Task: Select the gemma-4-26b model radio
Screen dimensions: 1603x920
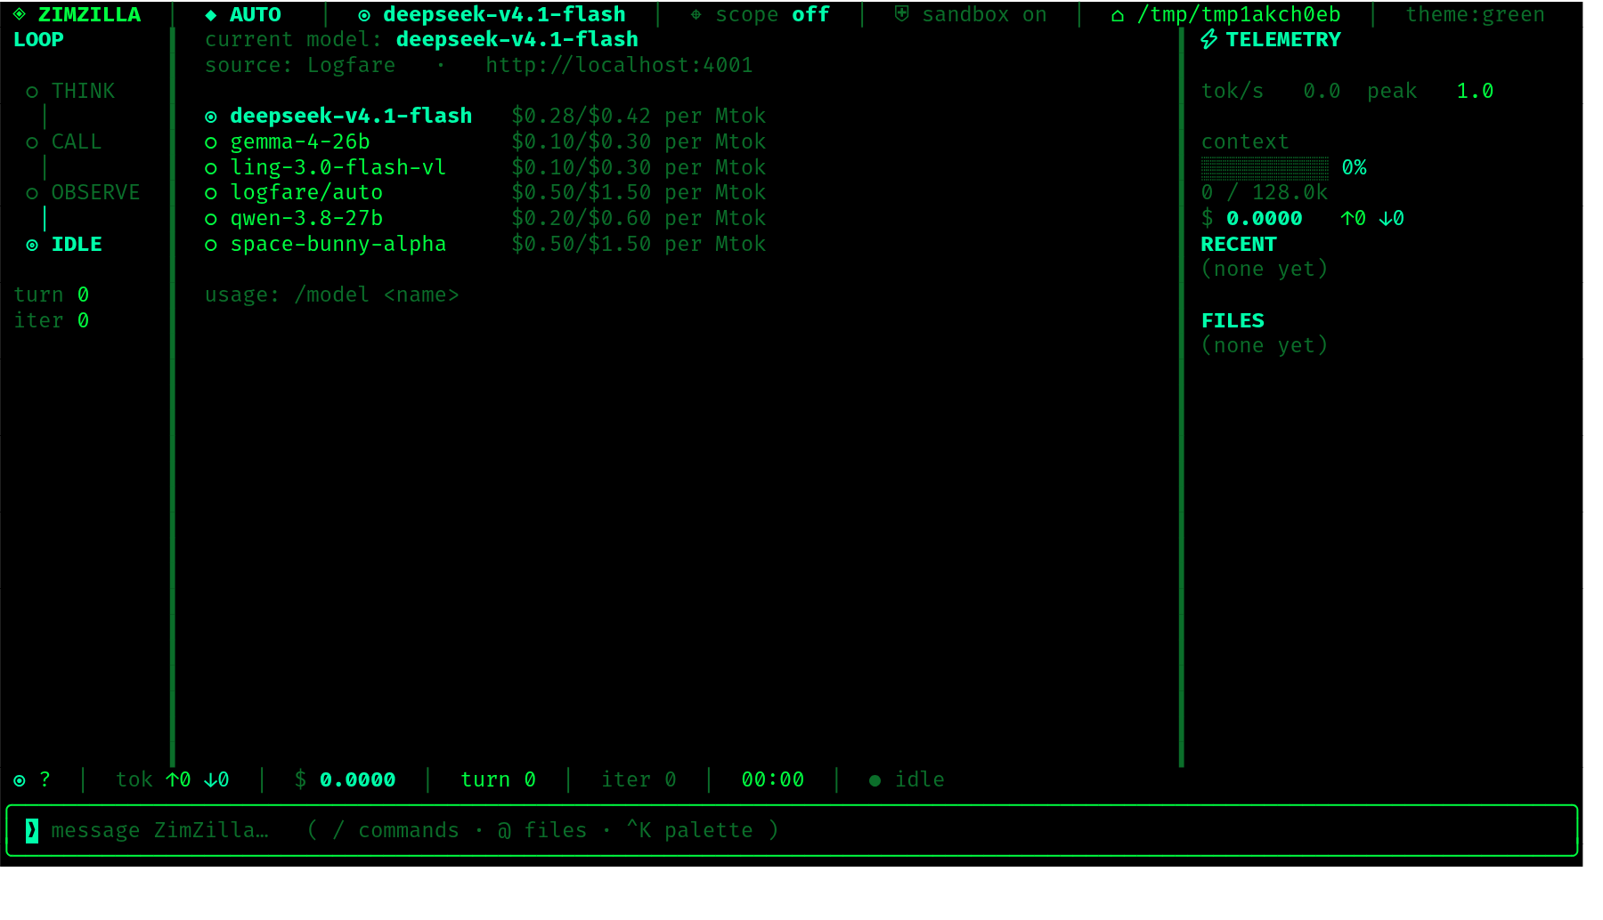Action: click(x=211, y=142)
